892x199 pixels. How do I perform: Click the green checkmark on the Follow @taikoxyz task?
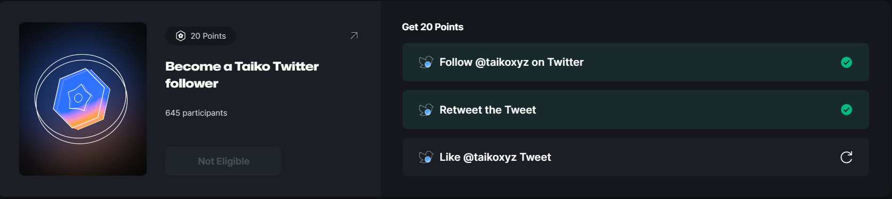click(x=847, y=63)
